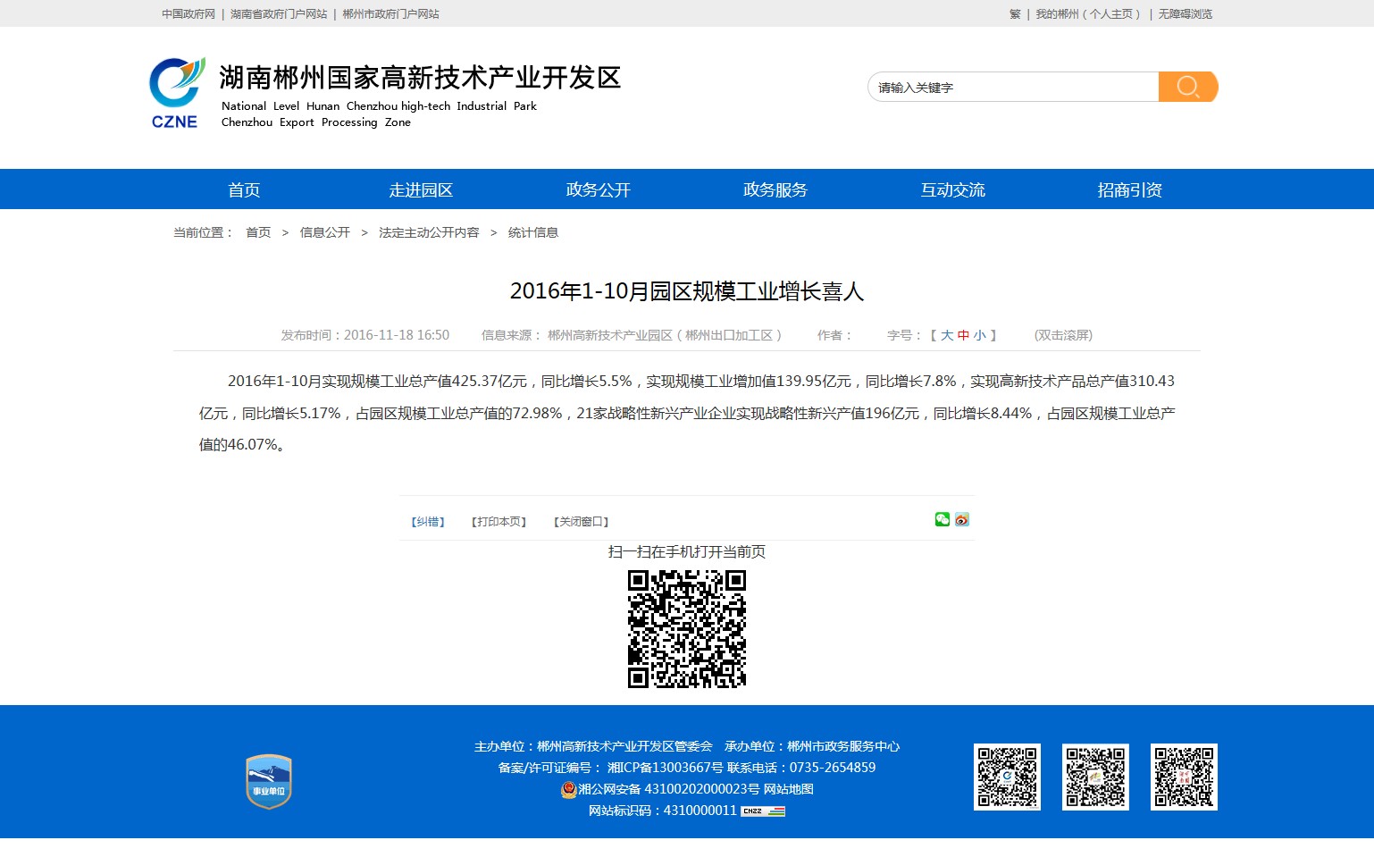Open 我的郴州 personal homepage link
Screen dimensions: 1374x857
1088,14
